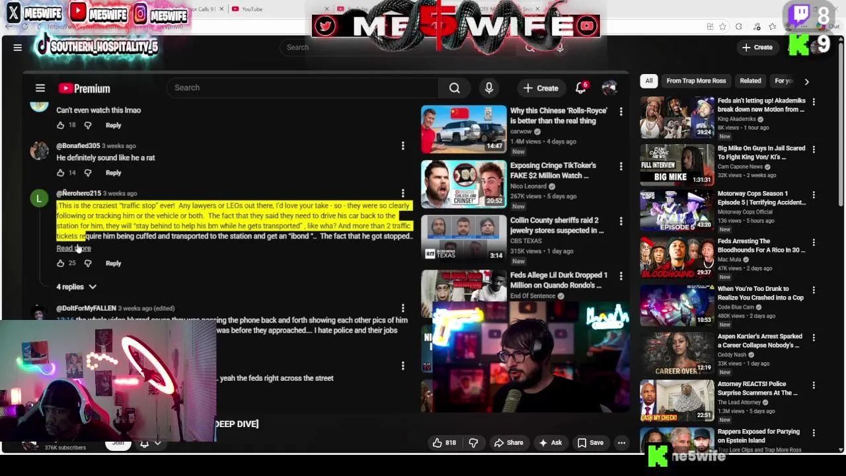Image resolution: width=846 pixels, height=476 pixels.
Task: Click the outer Create button at top right
Action: pyautogui.click(x=757, y=47)
